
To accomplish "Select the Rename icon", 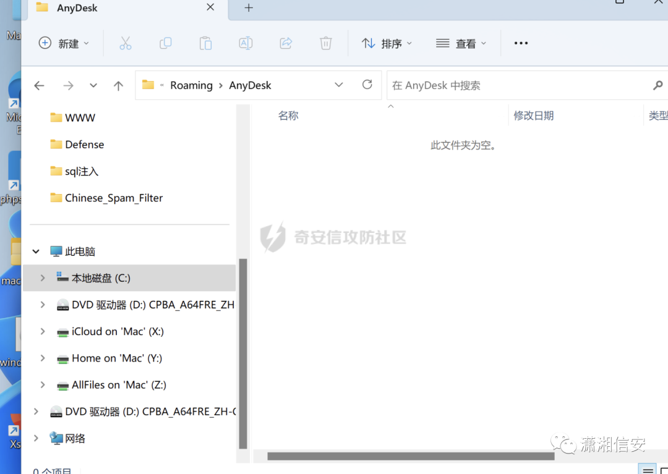I will point(246,43).
